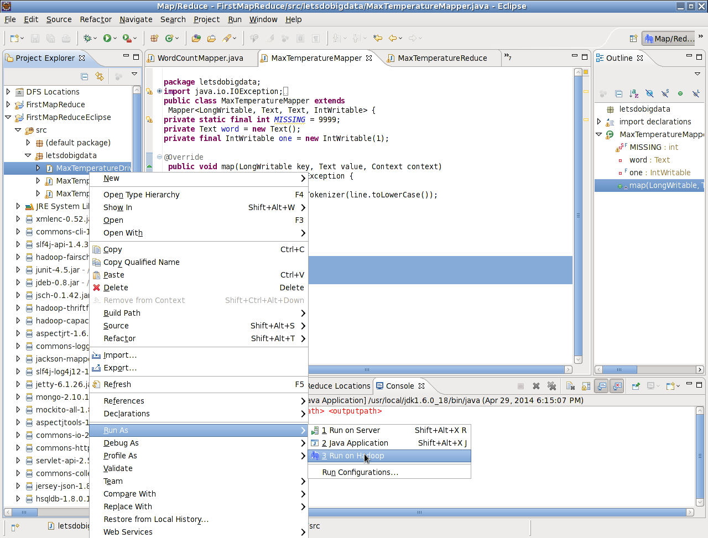
Task: Clear the Console output
Action: point(570,386)
